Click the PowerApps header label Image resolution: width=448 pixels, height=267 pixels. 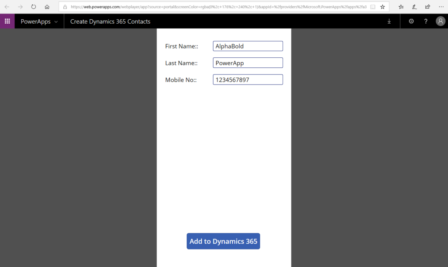(35, 21)
